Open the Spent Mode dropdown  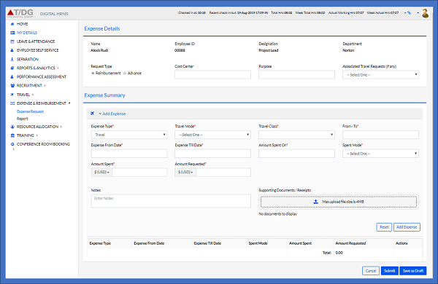tap(380, 154)
